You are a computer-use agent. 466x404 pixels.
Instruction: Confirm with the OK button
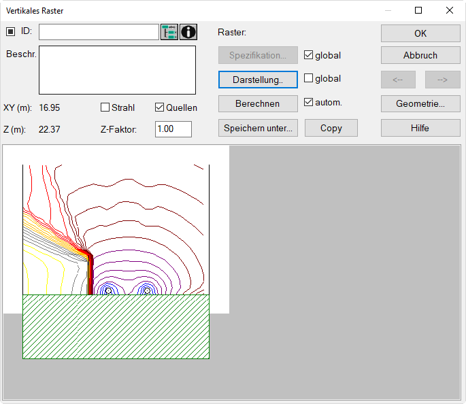point(420,33)
